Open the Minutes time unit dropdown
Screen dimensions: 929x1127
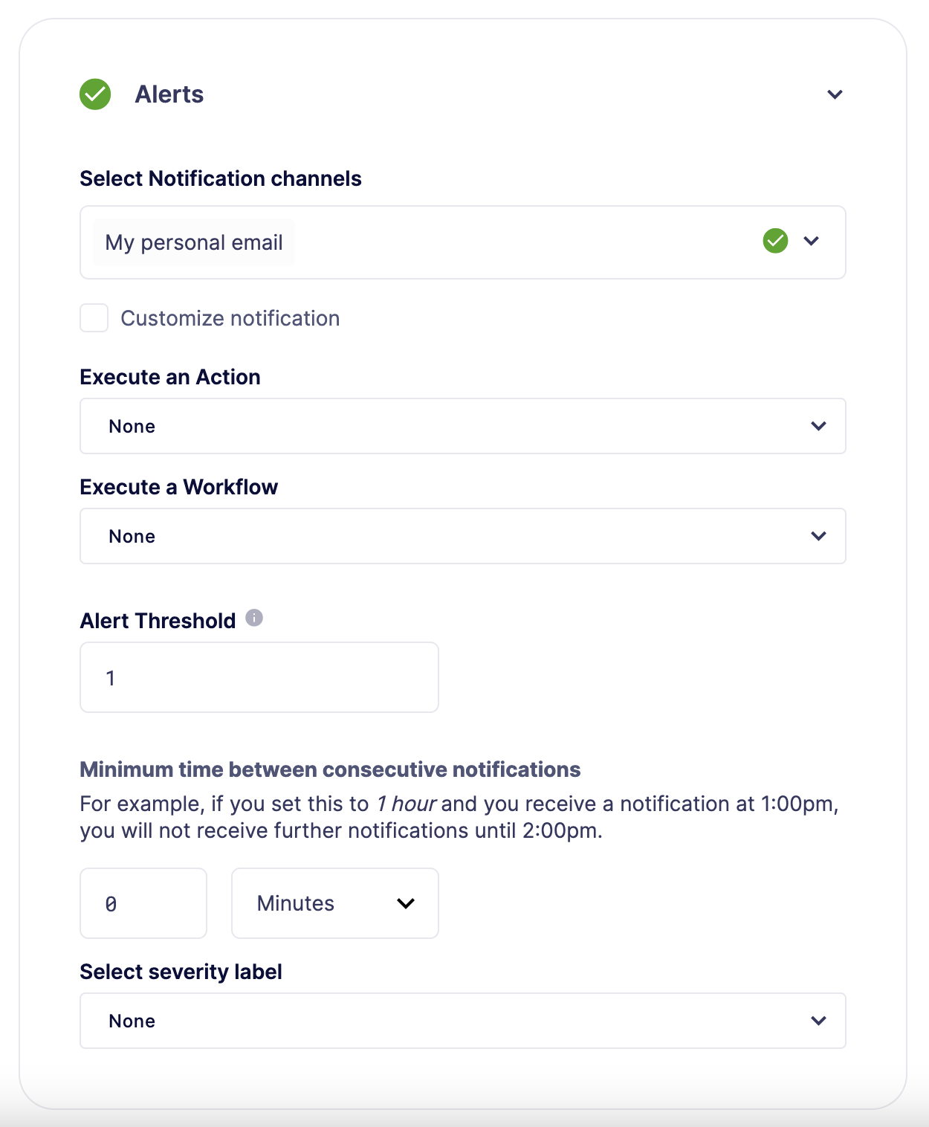pyautogui.click(x=405, y=903)
